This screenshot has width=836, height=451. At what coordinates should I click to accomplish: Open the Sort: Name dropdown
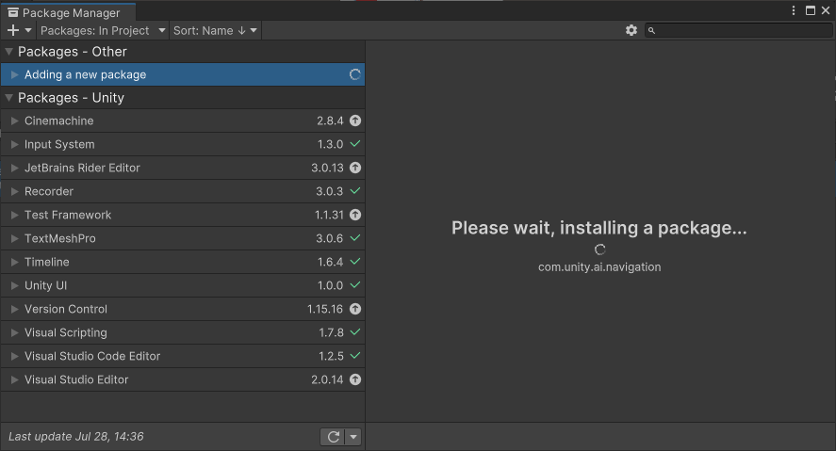[x=216, y=30]
